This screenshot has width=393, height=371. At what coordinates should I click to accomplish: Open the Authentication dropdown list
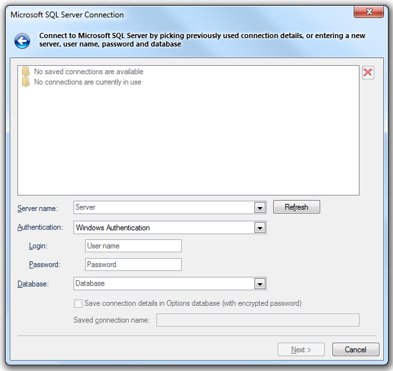(x=260, y=228)
